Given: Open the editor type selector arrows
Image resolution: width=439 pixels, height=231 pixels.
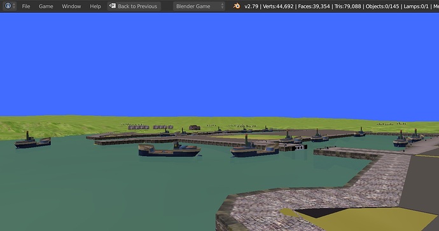Looking at the screenshot, I should click(14, 6).
